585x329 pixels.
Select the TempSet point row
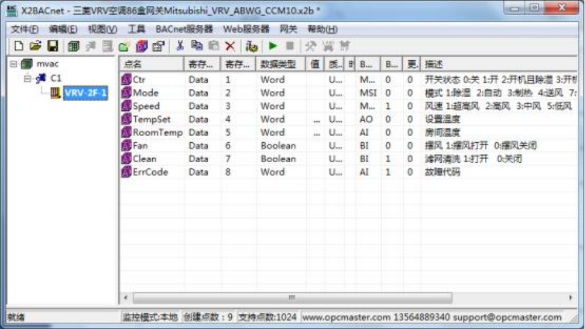point(348,119)
